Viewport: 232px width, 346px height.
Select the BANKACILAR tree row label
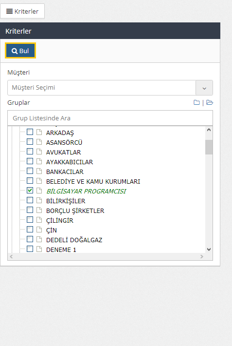point(65,172)
